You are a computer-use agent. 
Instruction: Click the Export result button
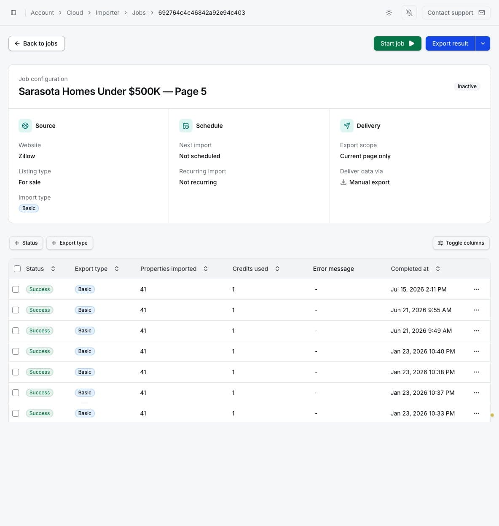[x=450, y=43]
